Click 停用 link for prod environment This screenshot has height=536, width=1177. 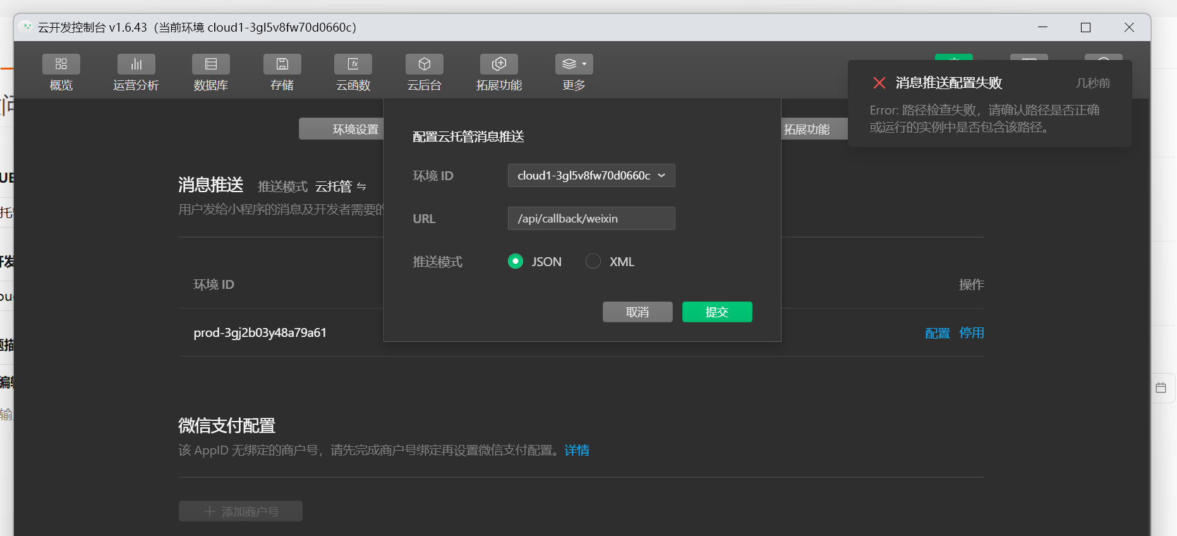(972, 333)
